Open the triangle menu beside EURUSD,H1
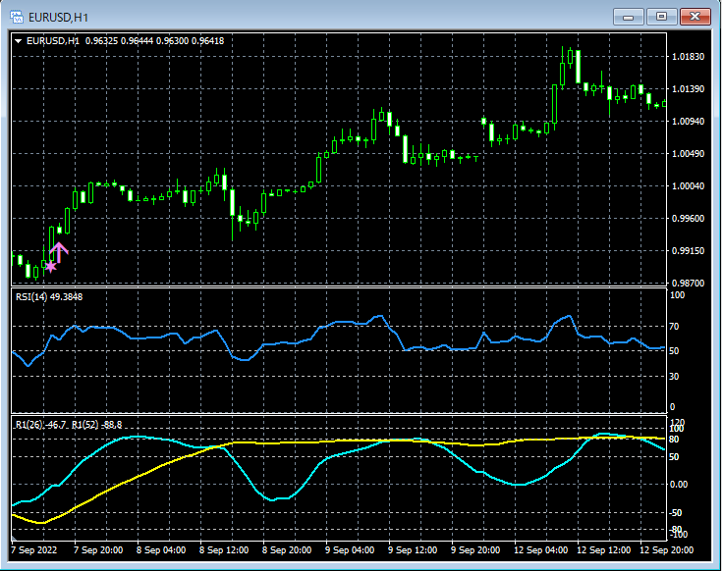The height and width of the screenshot is (571, 723). 19,41
